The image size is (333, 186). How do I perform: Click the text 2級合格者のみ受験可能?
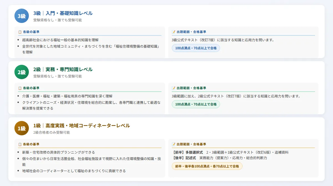click(52, 132)
